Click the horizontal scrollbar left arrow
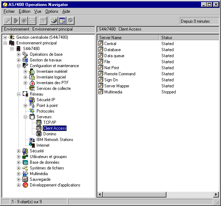 tap(100, 195)
